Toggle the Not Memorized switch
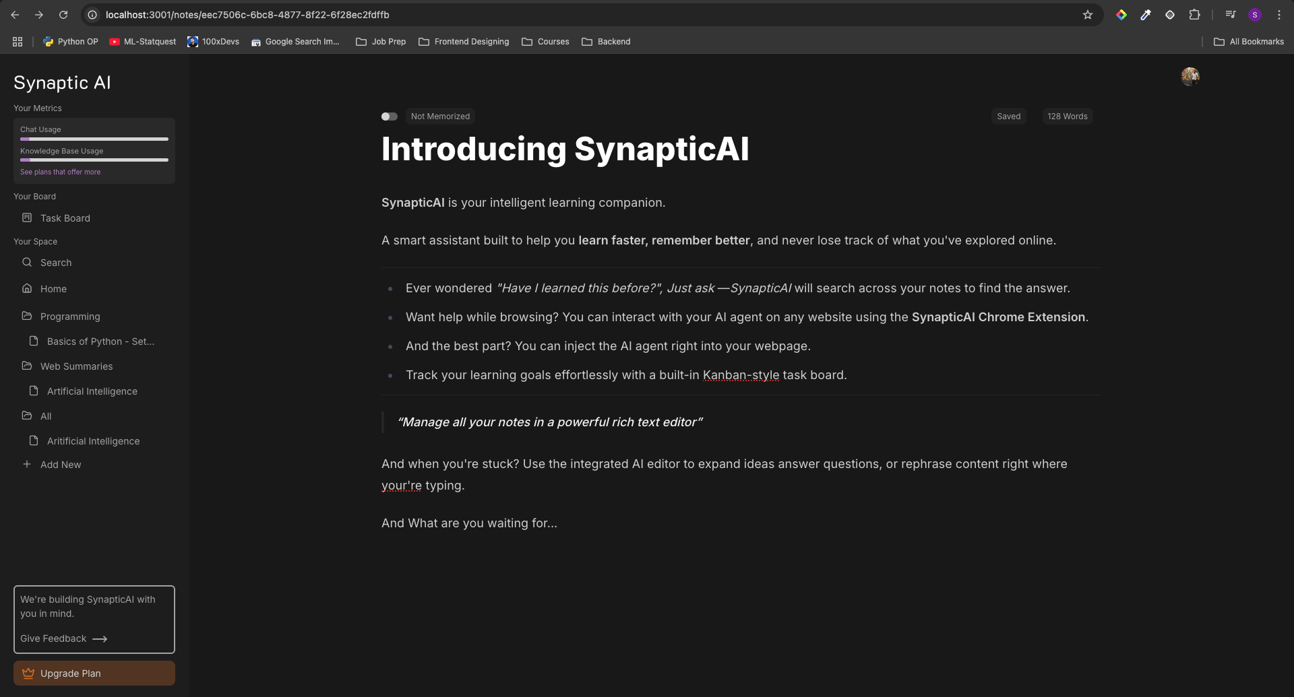 389,117
